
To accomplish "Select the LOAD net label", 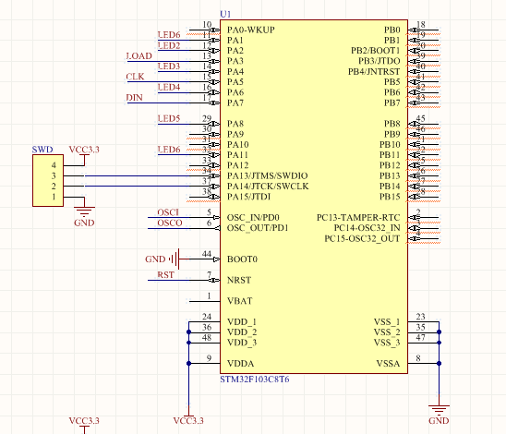I will pos(139,55).
